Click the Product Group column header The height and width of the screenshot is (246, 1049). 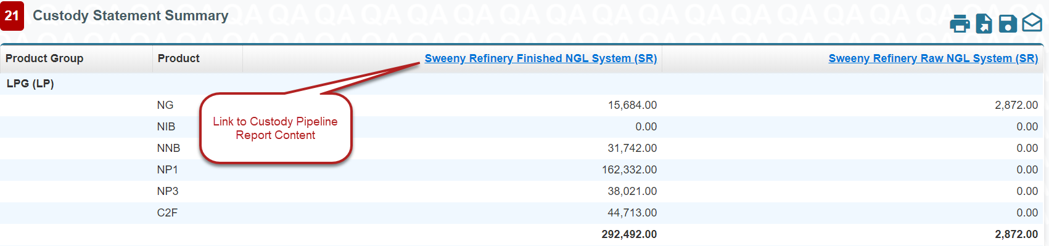tap(44, 58)
